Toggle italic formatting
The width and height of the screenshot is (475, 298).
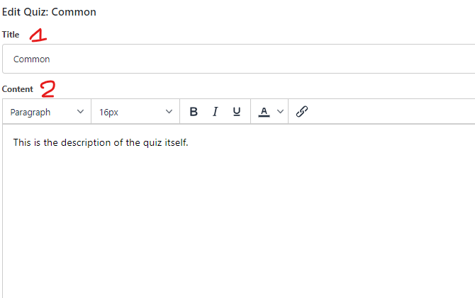pos(215,112)
